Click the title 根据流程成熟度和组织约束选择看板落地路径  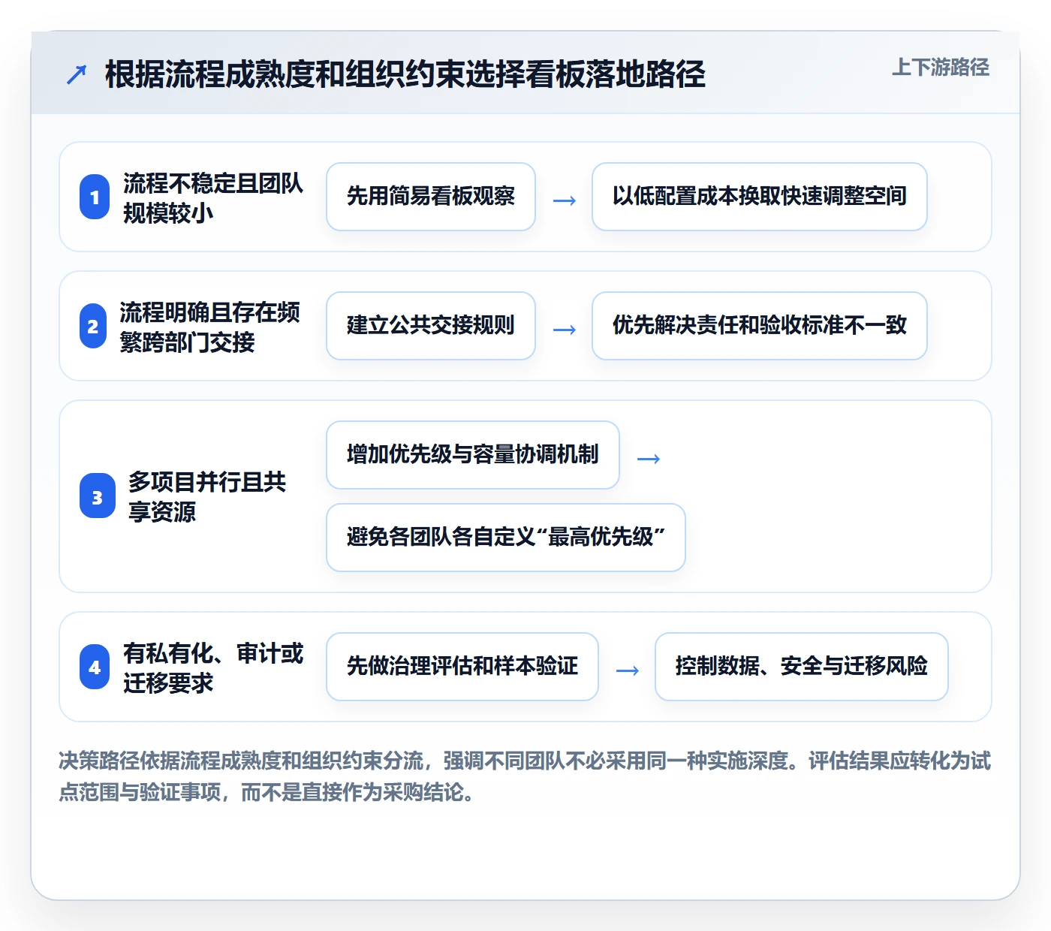[405, 74]
